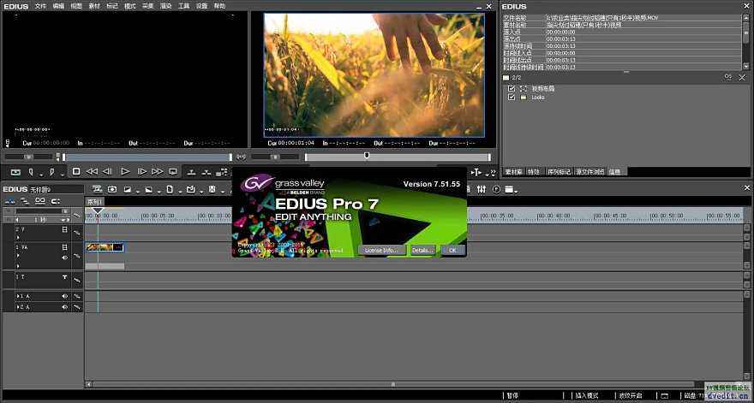This screenshot has width=754, height=403.
Task: Click the timeline horizontal scrollbar
Action: (392, 384)
